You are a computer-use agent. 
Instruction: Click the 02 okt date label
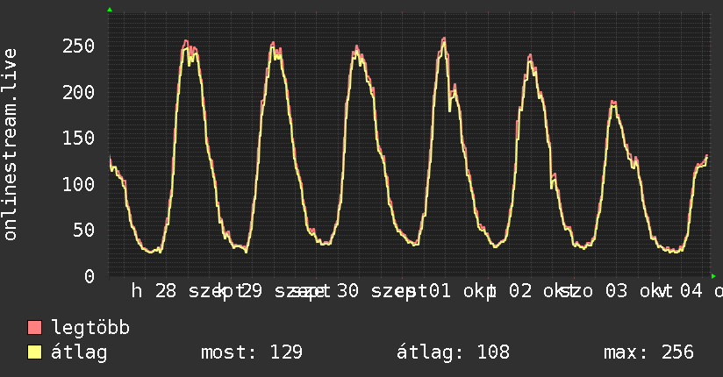pos(537,291)
